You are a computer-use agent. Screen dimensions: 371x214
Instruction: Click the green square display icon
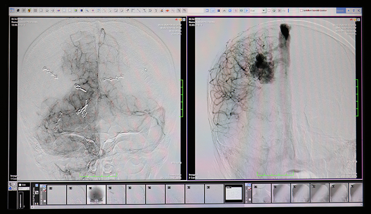(76, 11)
